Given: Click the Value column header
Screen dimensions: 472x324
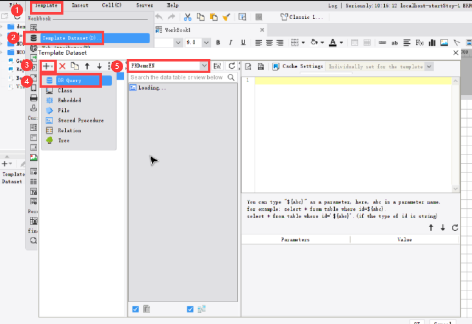Looking at the screenshot, I should click(404, 239).
